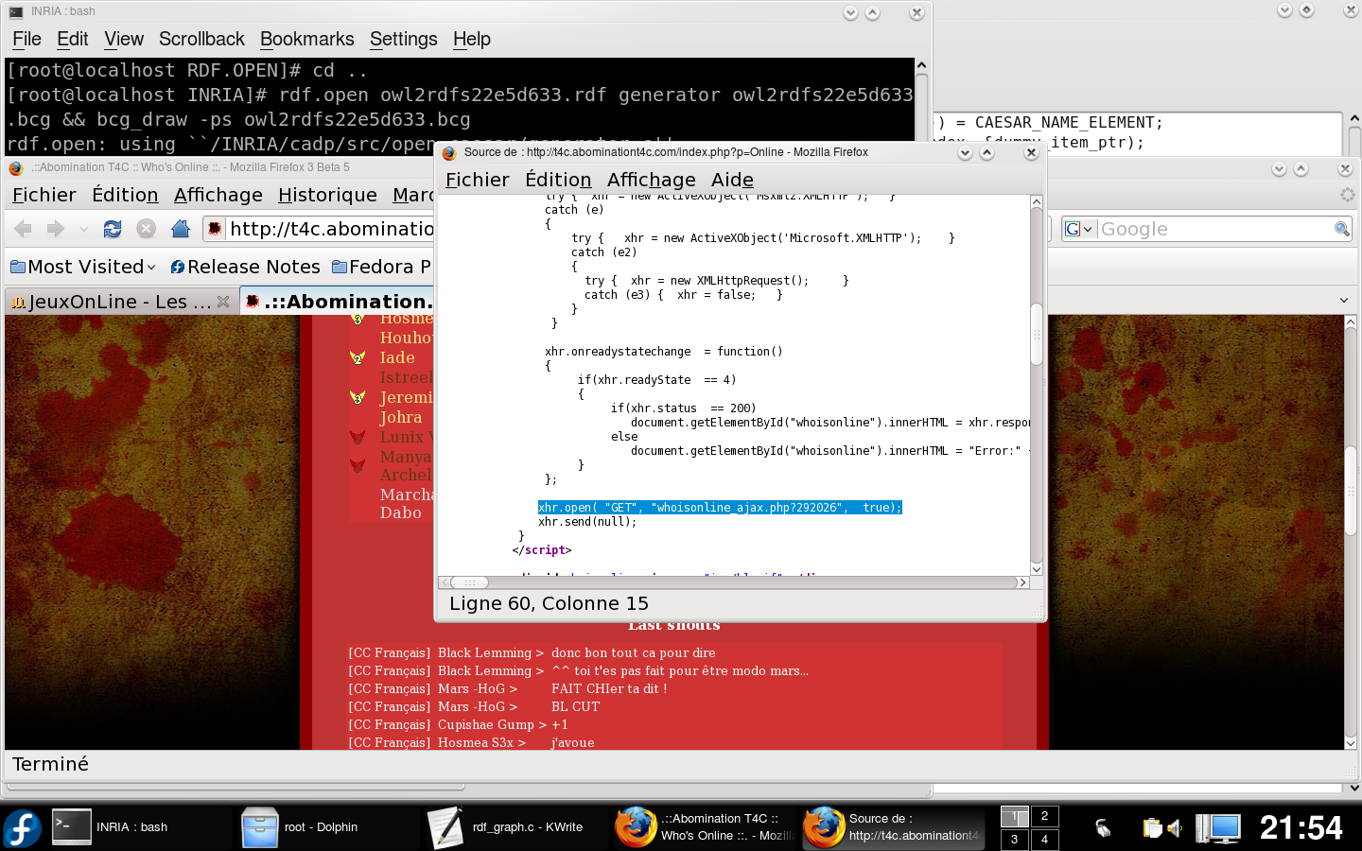Open Affichage menu in Source window
The width and height of the screenshot is (1362, 851).
[x=652, y=180]
